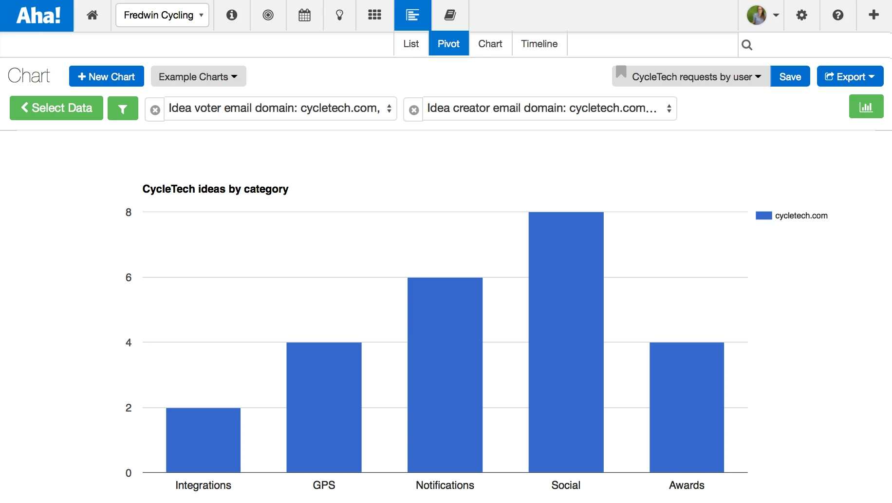Click the search magnifier icon
This screenshot has height=503, width=892.
click(747, 45)
